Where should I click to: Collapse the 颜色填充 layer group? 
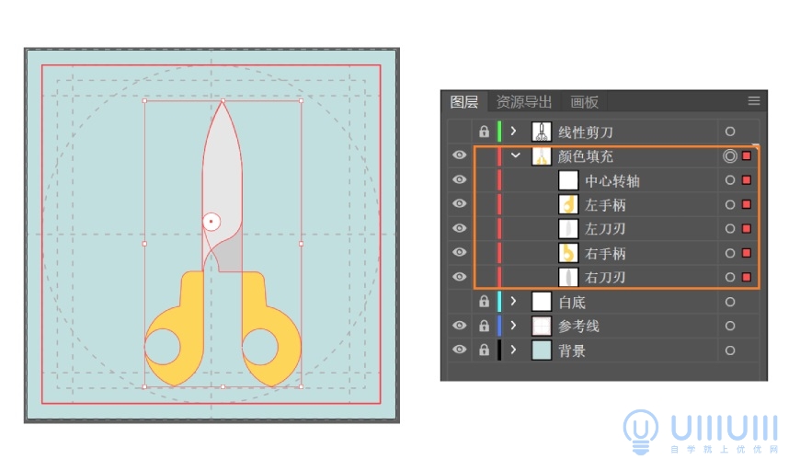515,155
